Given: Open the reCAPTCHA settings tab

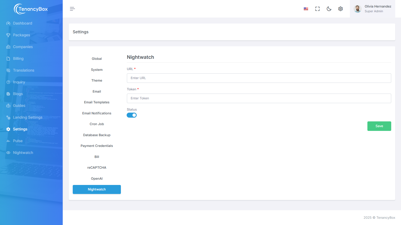Looking at the screenshot, I should click(x=97, y=168).
